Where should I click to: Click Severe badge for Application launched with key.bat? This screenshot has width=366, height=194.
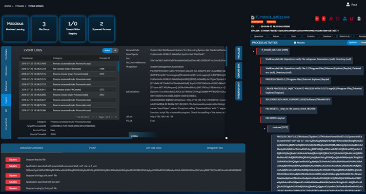point(13,182)
